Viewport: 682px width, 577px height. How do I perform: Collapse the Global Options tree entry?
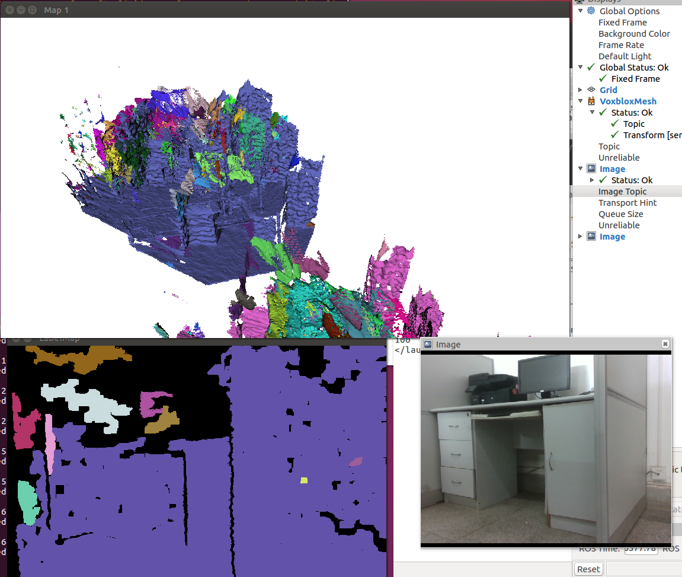coord(581,11)
